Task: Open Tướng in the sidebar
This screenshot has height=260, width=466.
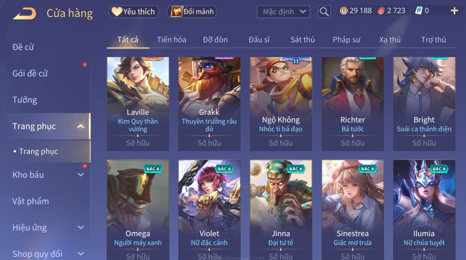Action: point(25,100)
